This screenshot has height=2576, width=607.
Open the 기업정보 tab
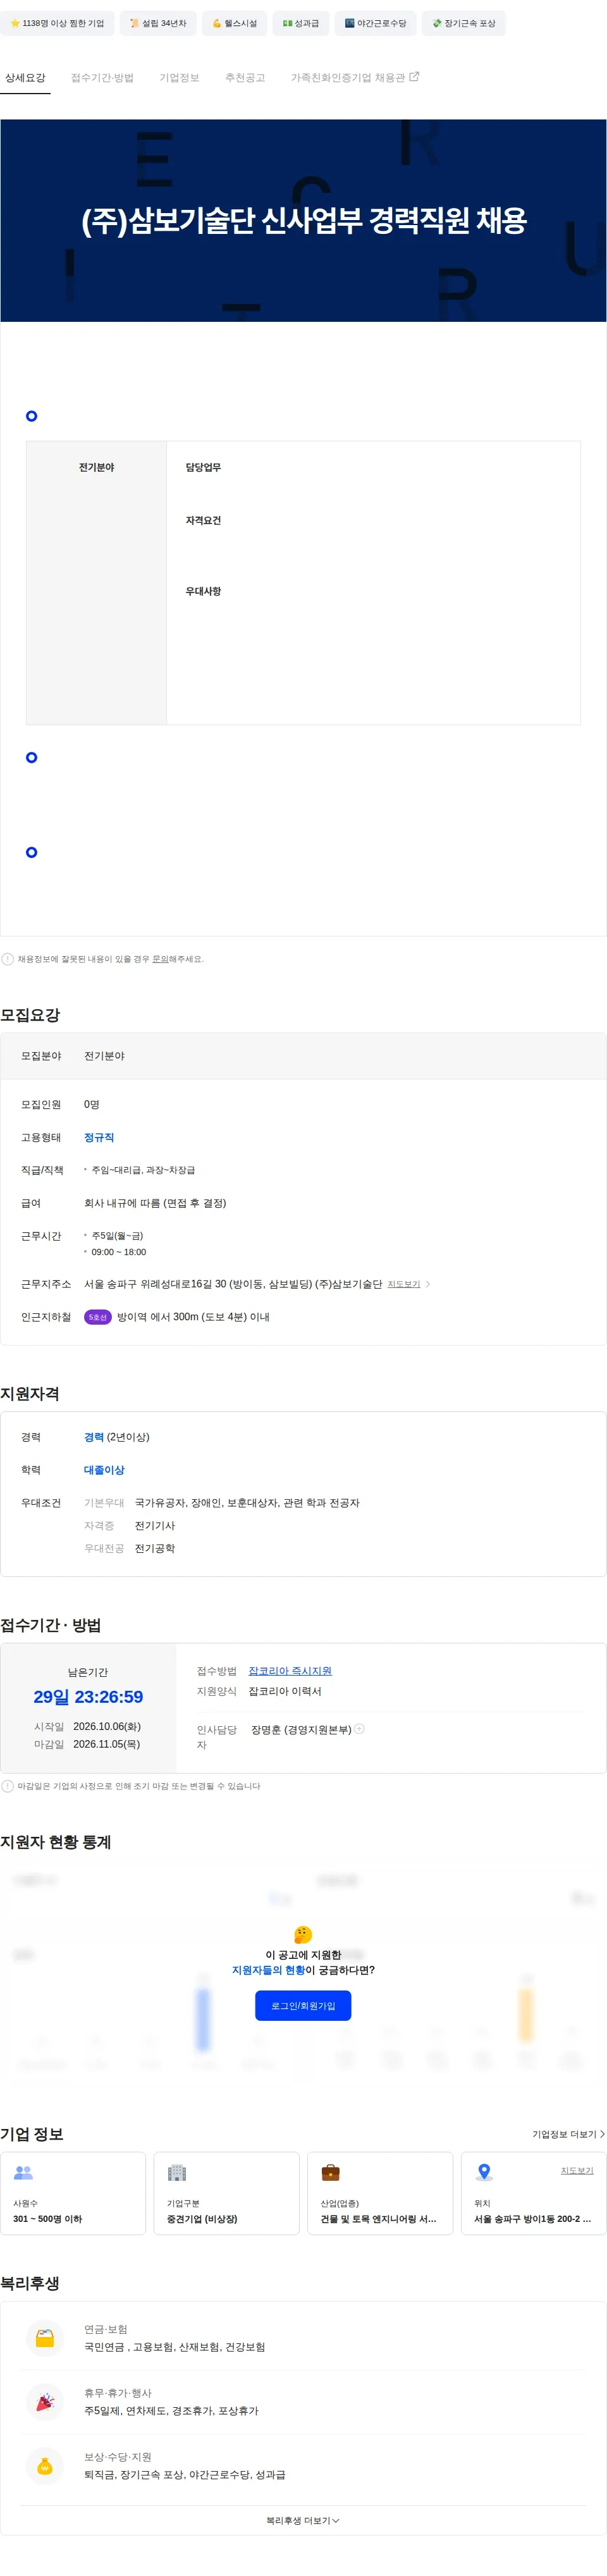179,78
